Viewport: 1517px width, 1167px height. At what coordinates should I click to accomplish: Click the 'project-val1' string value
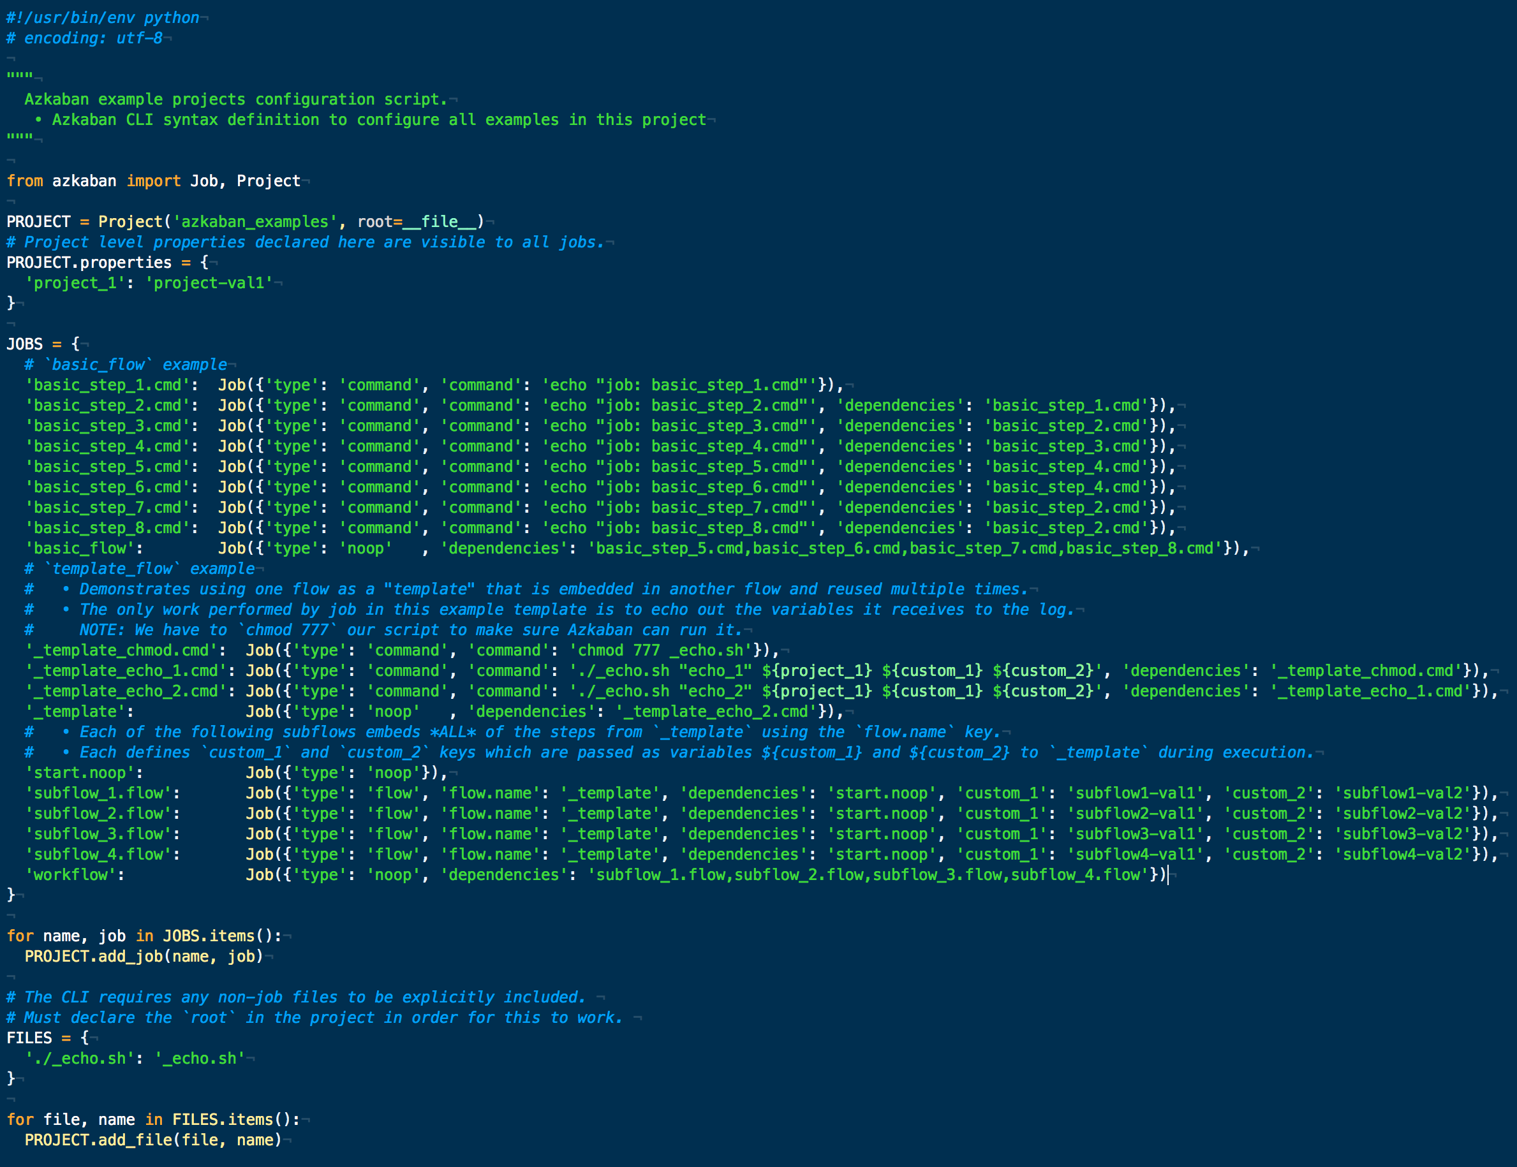point(209,283)
